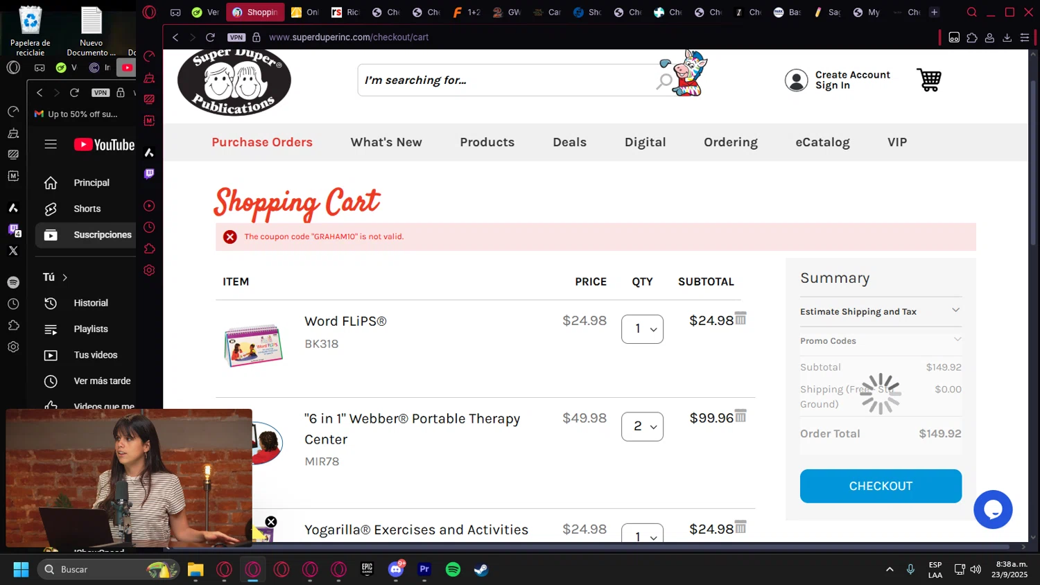
Task: Switch to the 1+2 browser tab
Action: tap(467, 12)
